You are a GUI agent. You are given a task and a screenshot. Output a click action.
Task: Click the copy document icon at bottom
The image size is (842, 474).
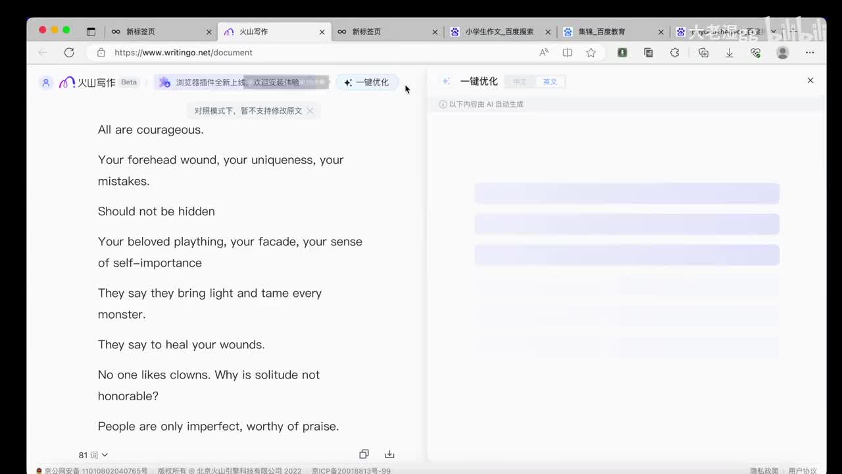tap(364, 454)
